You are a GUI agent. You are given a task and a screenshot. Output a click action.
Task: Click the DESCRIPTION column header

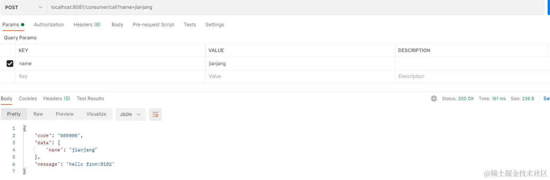[x=414, y=50]
